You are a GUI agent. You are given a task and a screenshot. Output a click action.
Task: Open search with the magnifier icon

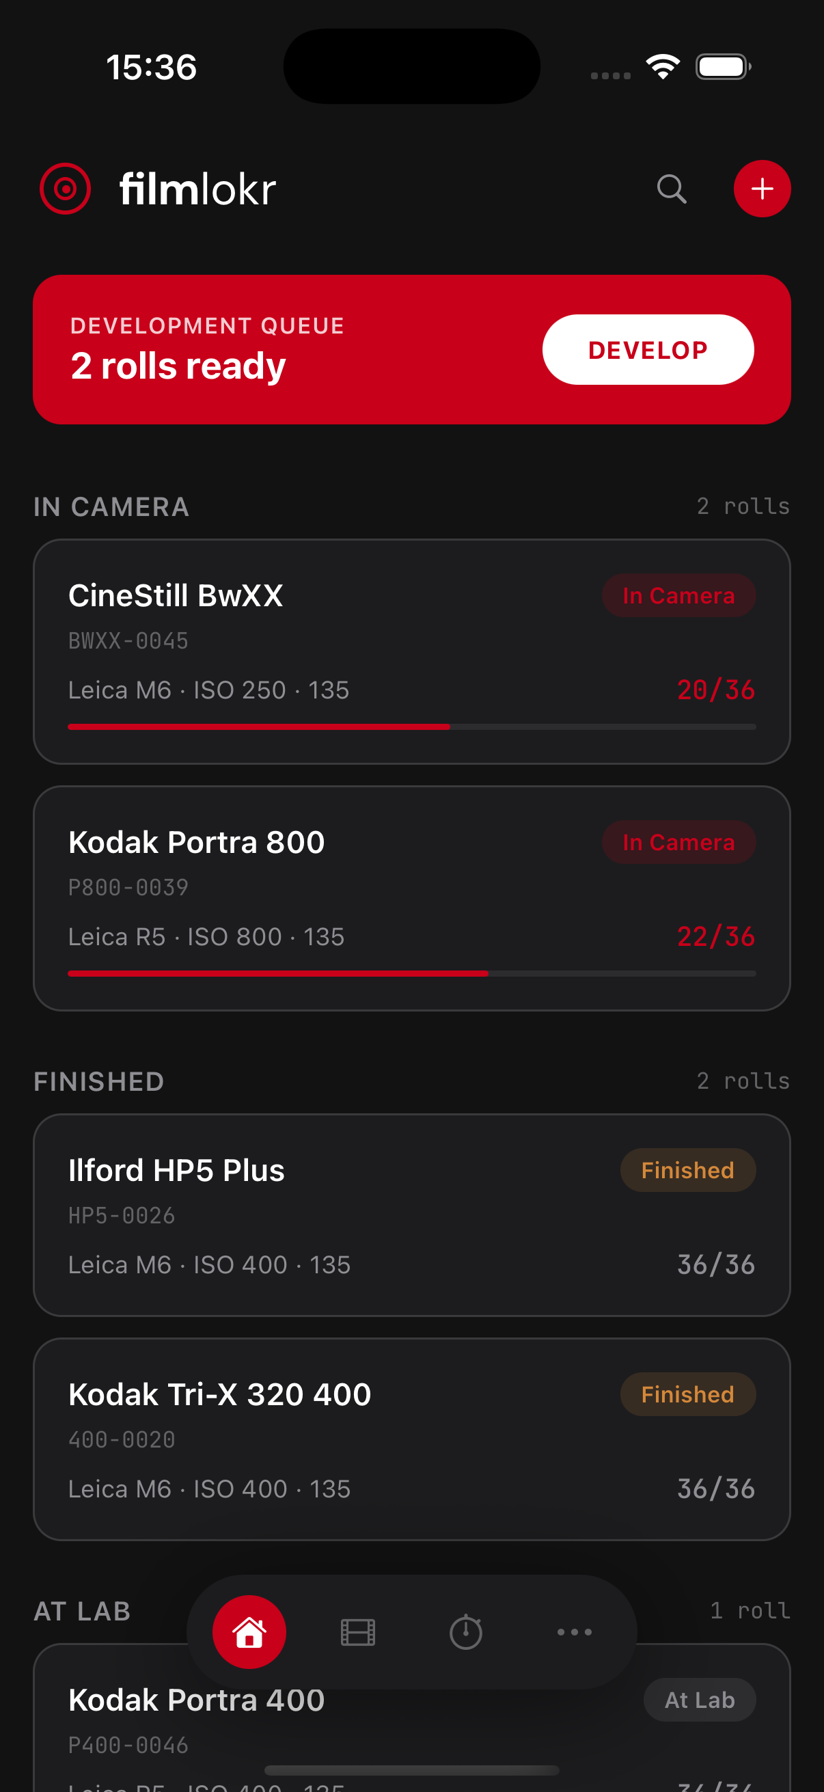672,189
